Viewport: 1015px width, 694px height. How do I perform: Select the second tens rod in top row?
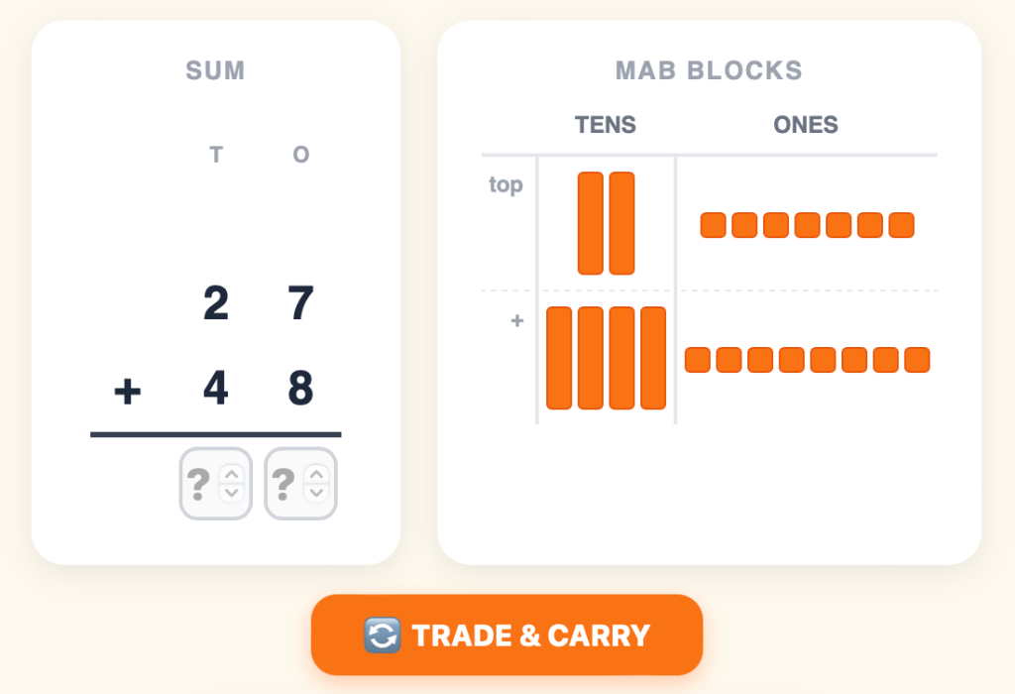[x=621, y=223]
